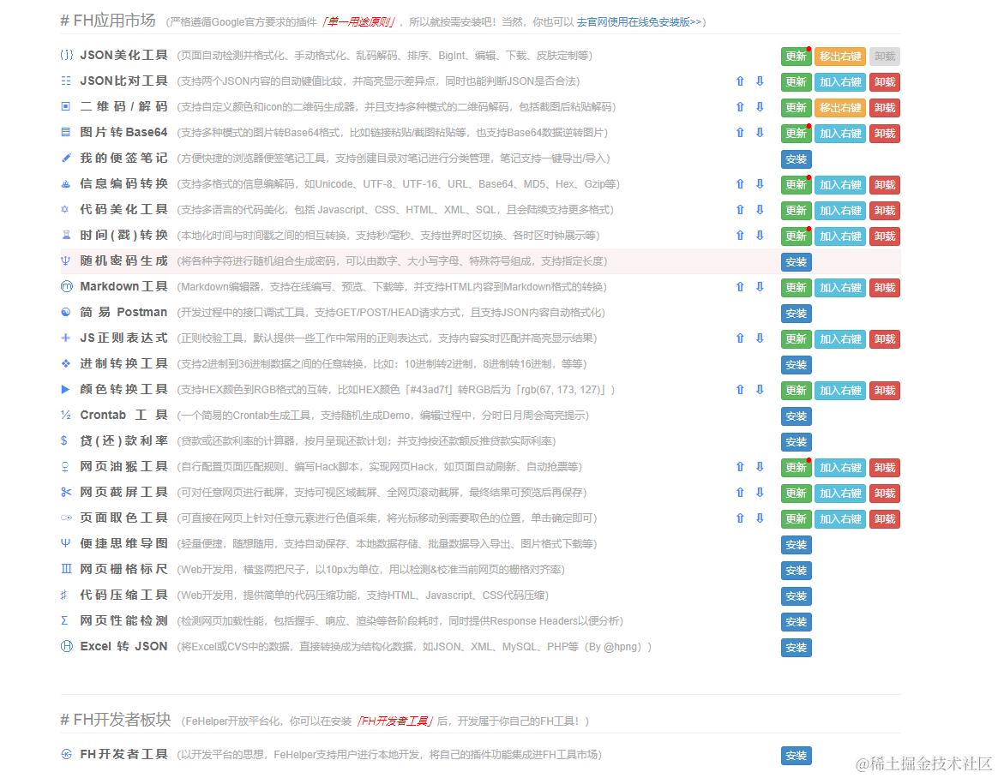Click the JSON比对工具 row icon
Screen dimensions: 998x778
(x=66, y=81)
